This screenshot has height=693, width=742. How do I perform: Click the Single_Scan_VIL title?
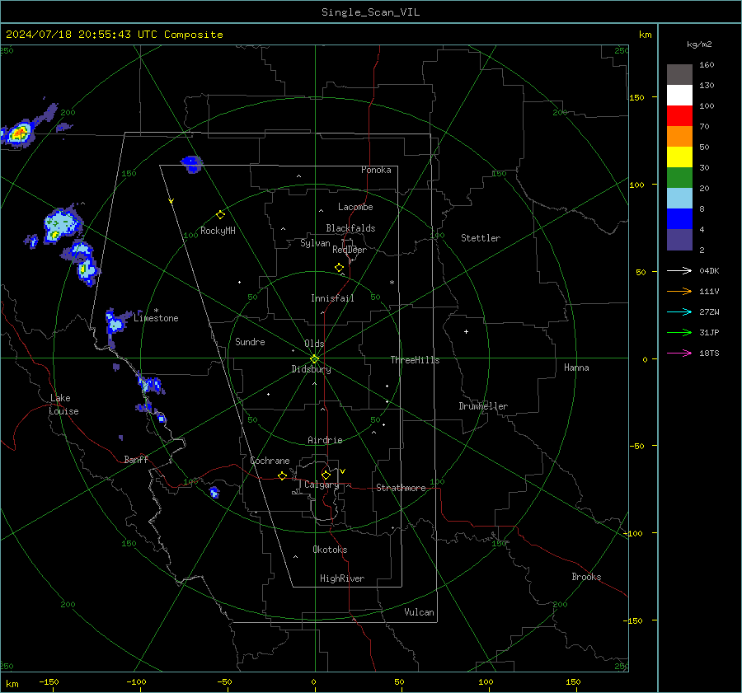(370, 12)
